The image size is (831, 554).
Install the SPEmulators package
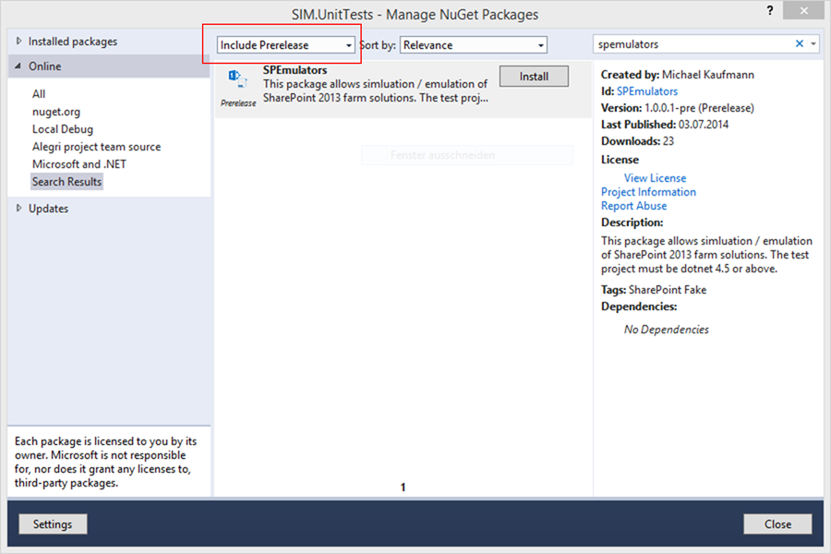pyautogui.click(x=534, y=77)
